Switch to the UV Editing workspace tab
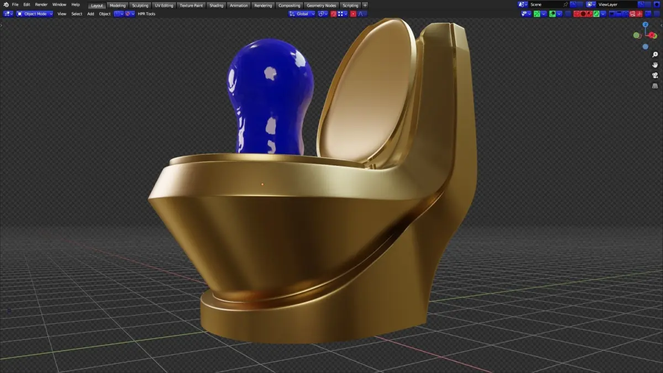The height and width of the screenshot is (373, 663). pos(164,6)
